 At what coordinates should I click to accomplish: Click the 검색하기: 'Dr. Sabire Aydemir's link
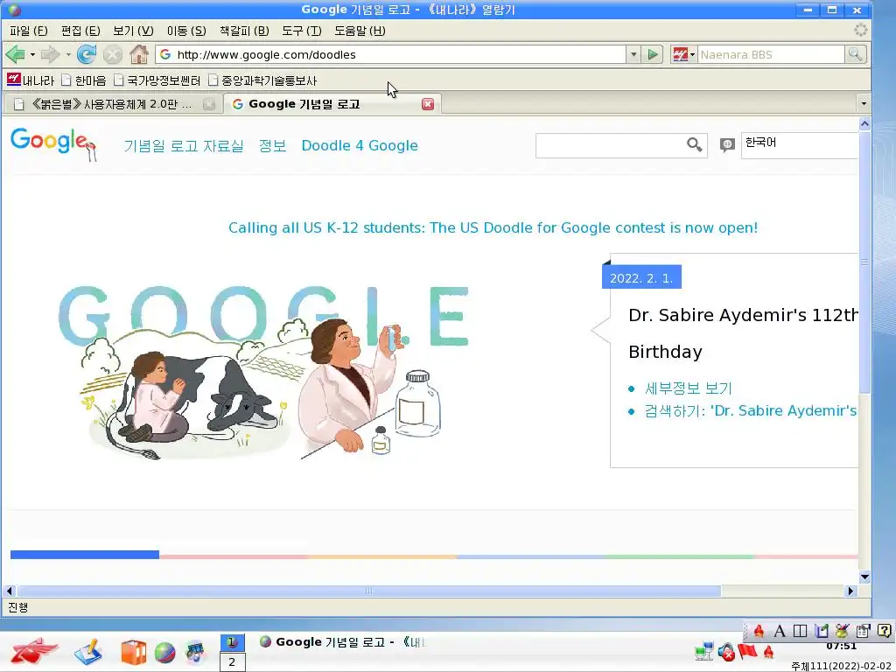pyautogui.click(x=750, y=411)
